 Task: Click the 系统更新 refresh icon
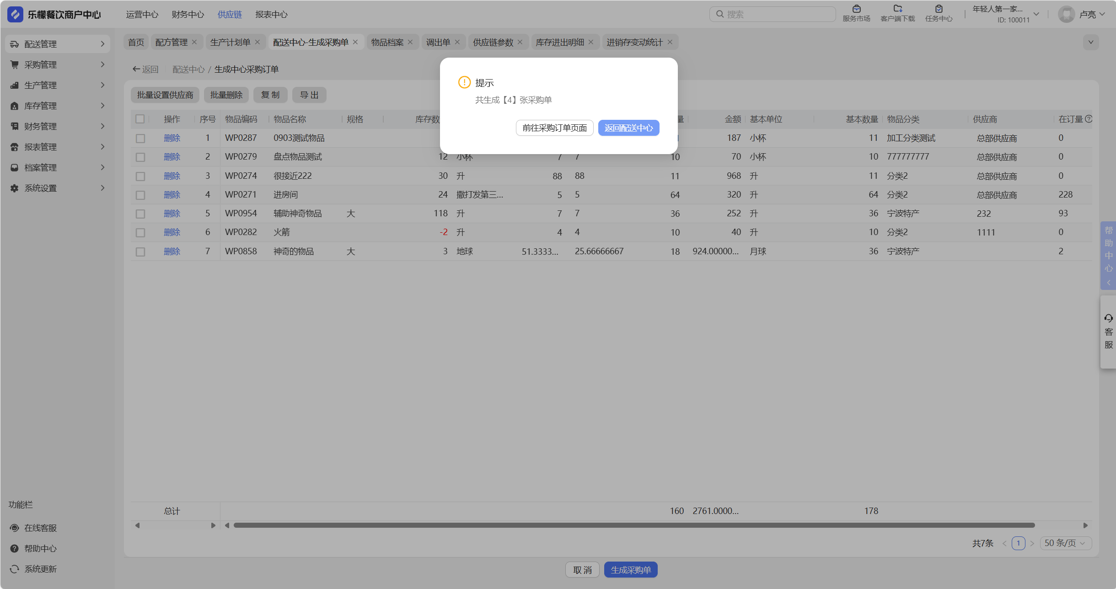coord(15,569)
